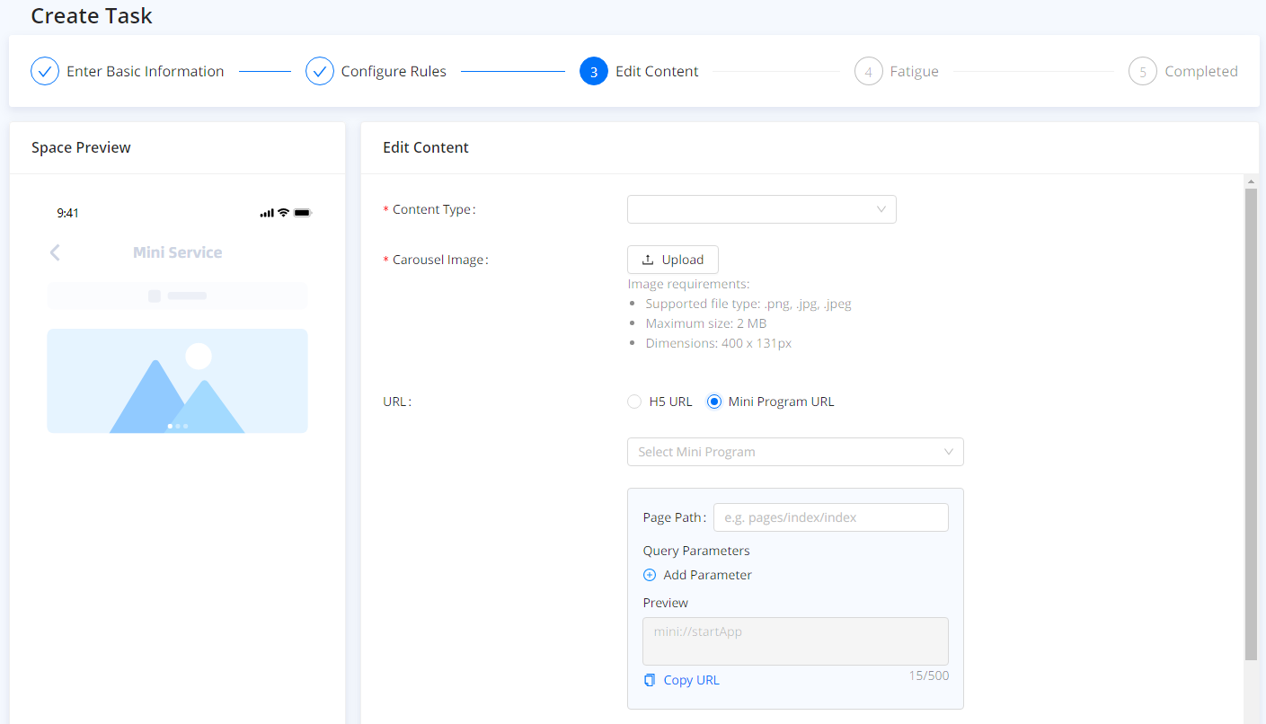Go to the Configure Rules step label
The height and width of the screenshot is (724, 1266).
(394, 72)
